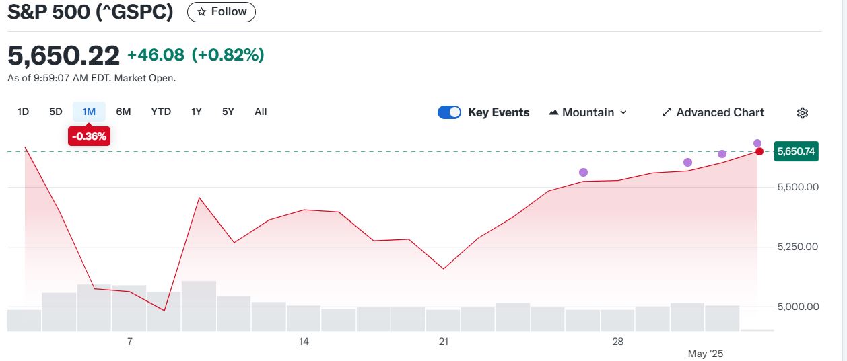Click the red current price point dot
The height and width of the screenshot is (361, 847).
click(x=759, y=151)
